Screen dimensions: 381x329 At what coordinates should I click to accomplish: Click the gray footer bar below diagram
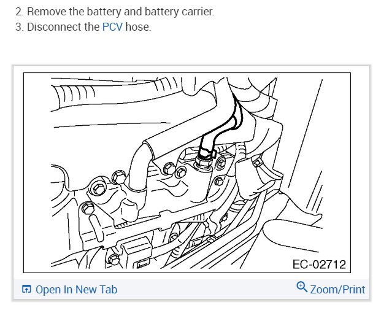click(x=191, y=289)
